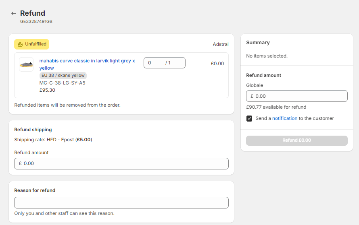359x225 pixels.
Task: Open the mahabis shoe product thumbnail
Action: pyautogui.click(x=26, y=64)
